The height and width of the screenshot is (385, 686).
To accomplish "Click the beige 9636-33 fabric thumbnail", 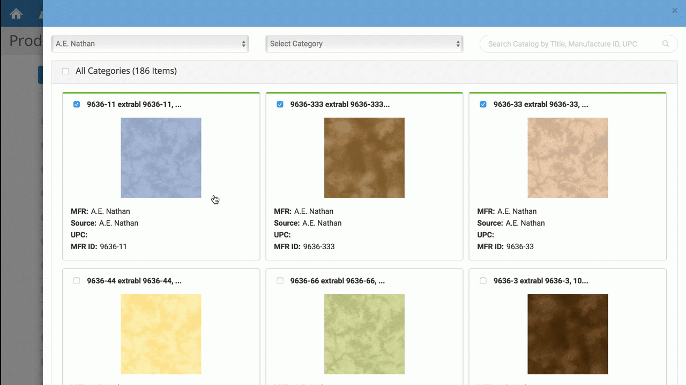I will coord(568,158).
